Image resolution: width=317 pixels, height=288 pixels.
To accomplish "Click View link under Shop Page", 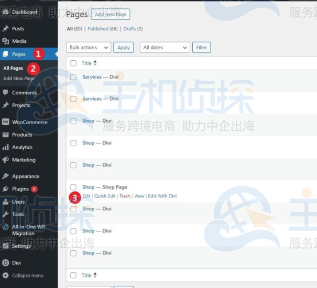I will point(139,196).
